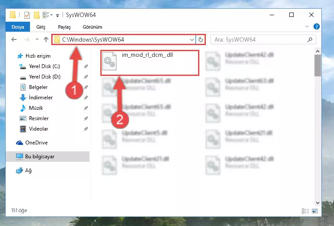Screen dimensions: 334x226
Task: Click the Properties checkmark icon in title bar
Action: (x=27, y=15)
